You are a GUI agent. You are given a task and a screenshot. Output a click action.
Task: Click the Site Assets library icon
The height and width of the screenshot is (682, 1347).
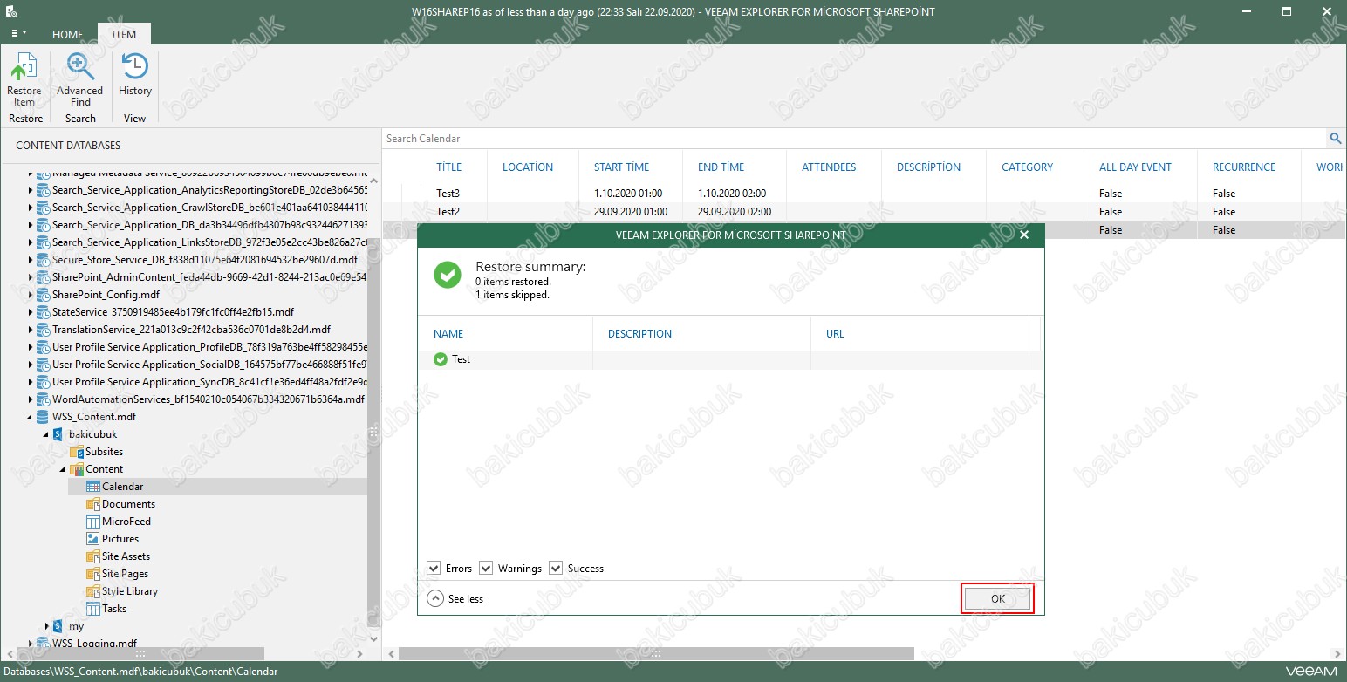point(93,556)
